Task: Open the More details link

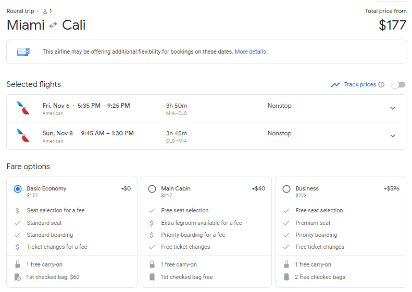Action: [250, 52]
